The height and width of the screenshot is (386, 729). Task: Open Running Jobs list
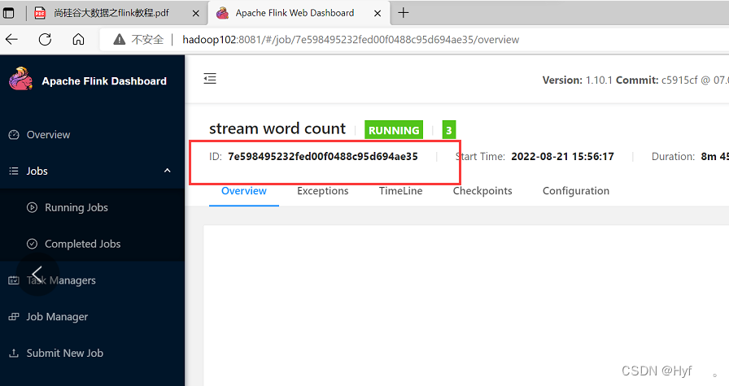(x=92, y=207)
